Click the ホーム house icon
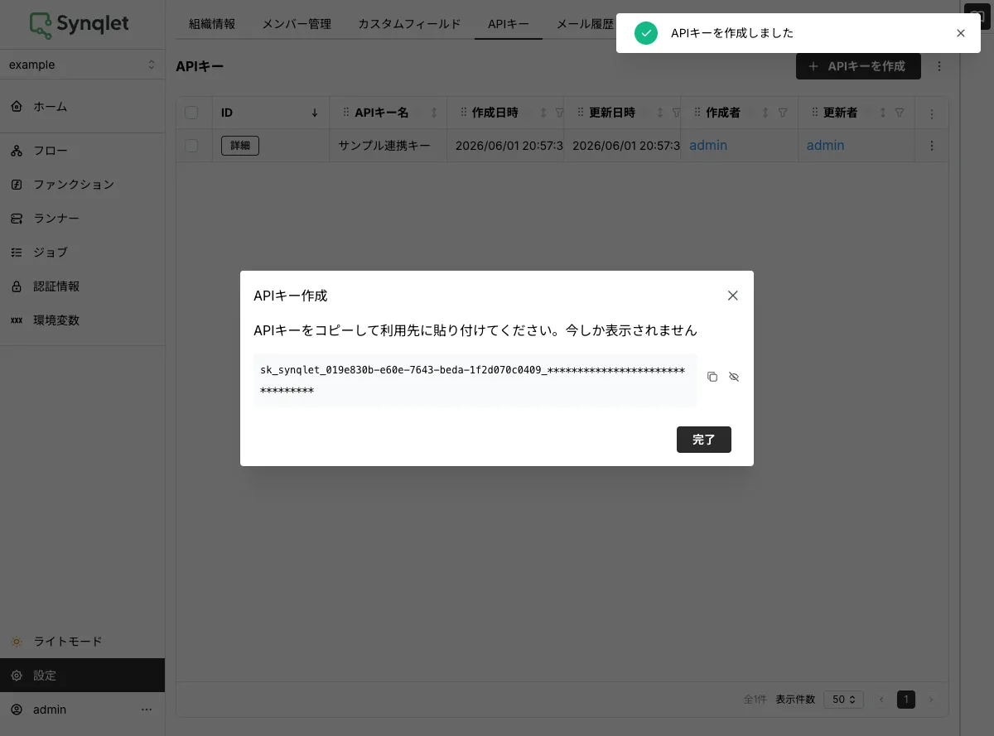 point(17,107)
